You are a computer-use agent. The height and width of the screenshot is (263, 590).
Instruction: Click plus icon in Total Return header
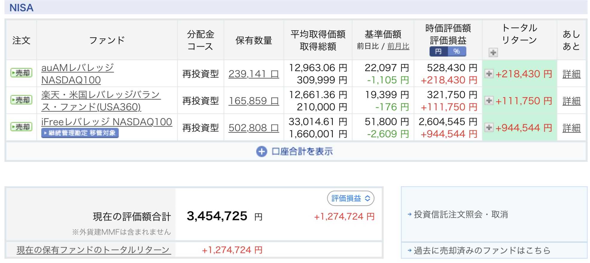[493, 52]
